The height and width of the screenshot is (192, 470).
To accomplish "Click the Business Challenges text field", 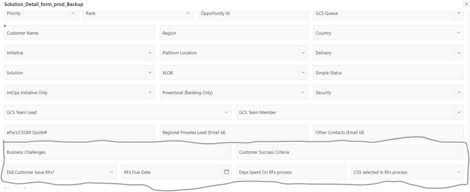I will pos(118,152).
